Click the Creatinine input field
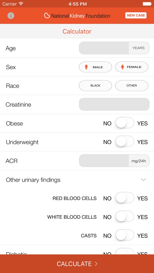The image size is (154, 273). coord(114,104)
